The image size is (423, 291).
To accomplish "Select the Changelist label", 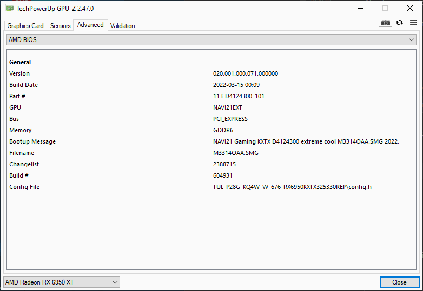I will pyautogui.click(x=24, y=164).
